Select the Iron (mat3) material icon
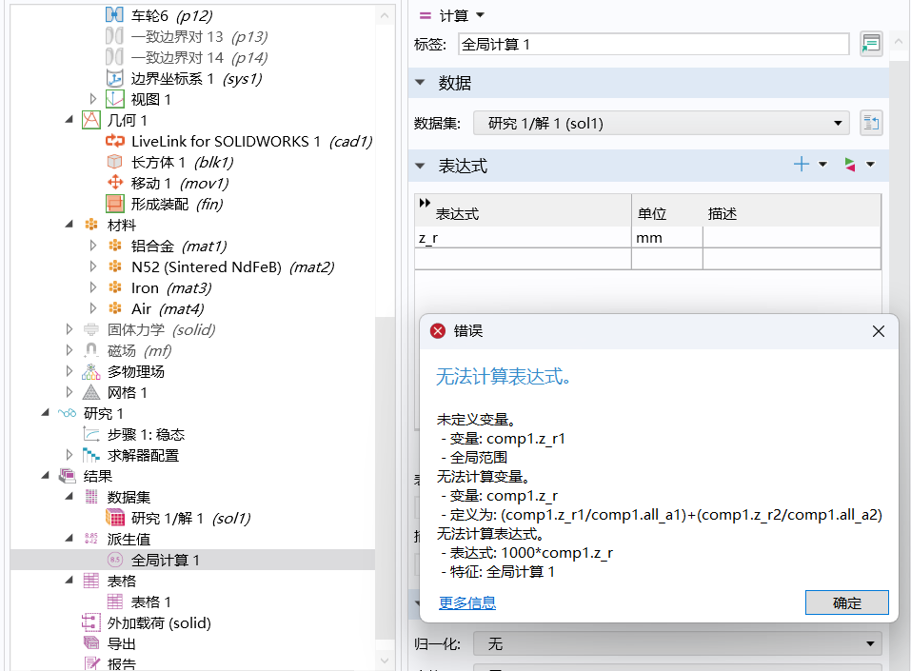 pyautogui.click(x=115, y=287)
